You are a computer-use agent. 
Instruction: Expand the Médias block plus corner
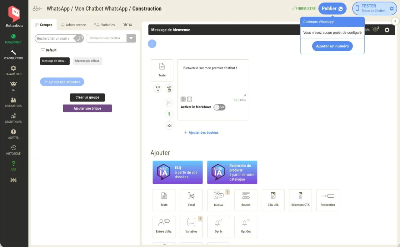click(x=227, y=192)
